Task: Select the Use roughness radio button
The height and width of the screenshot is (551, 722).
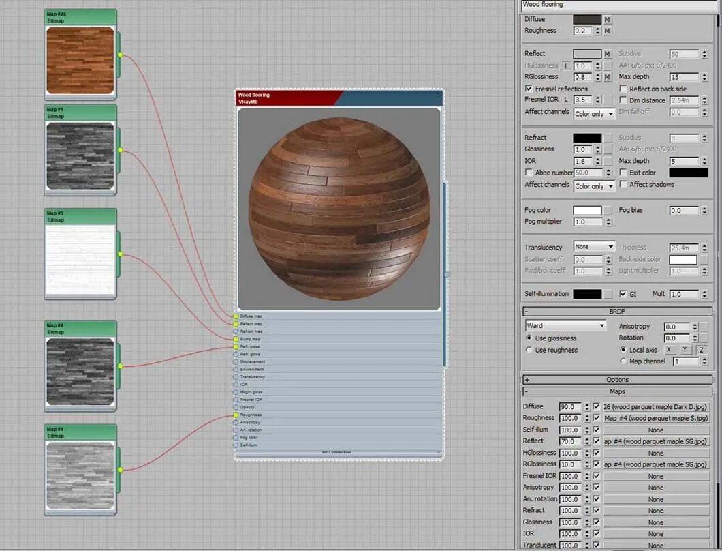Action: [529, 350]
